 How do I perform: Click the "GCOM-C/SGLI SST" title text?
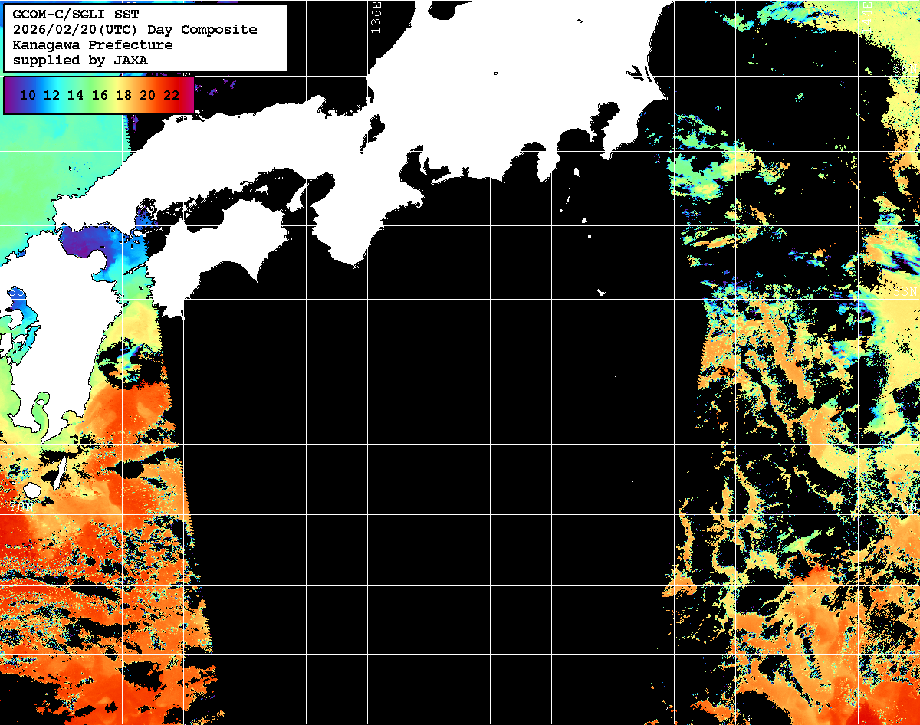(76, 15)
